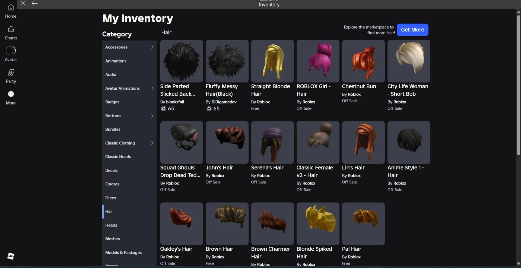The image size is (521, 268).
Task: Switch to the Faces category
Action: (110, 198)
